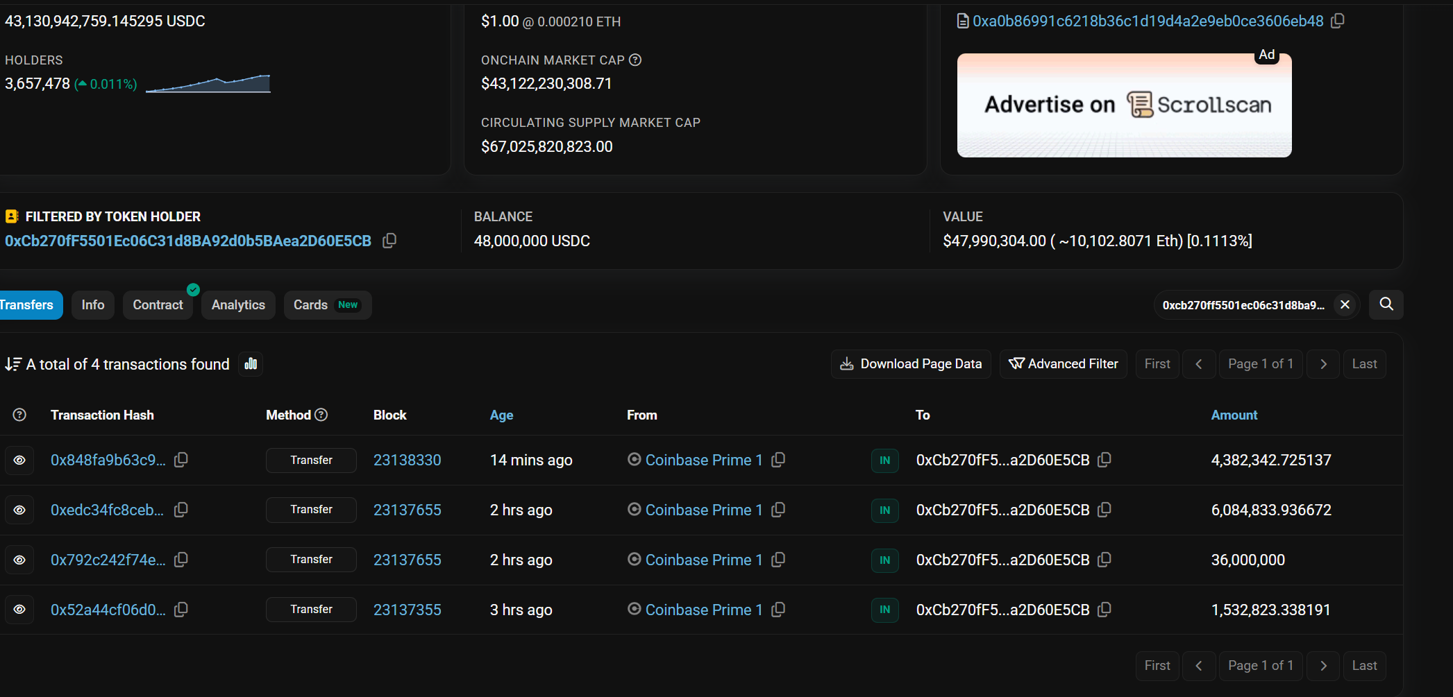Image resolution: width=1453 pixels, height=697 pixels.
Task: Download Page Data
Action: [x=911, y=364]
